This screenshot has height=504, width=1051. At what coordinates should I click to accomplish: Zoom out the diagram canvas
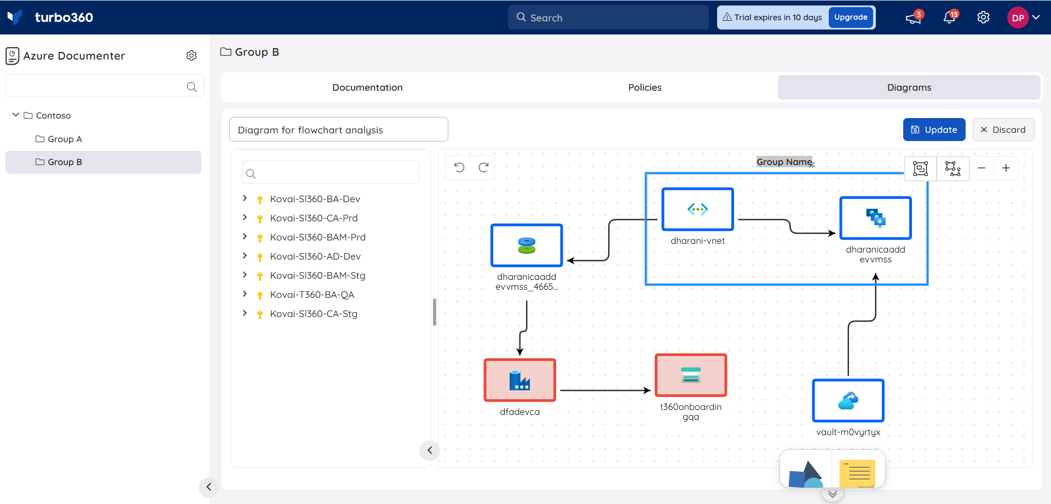coord(981,168)
